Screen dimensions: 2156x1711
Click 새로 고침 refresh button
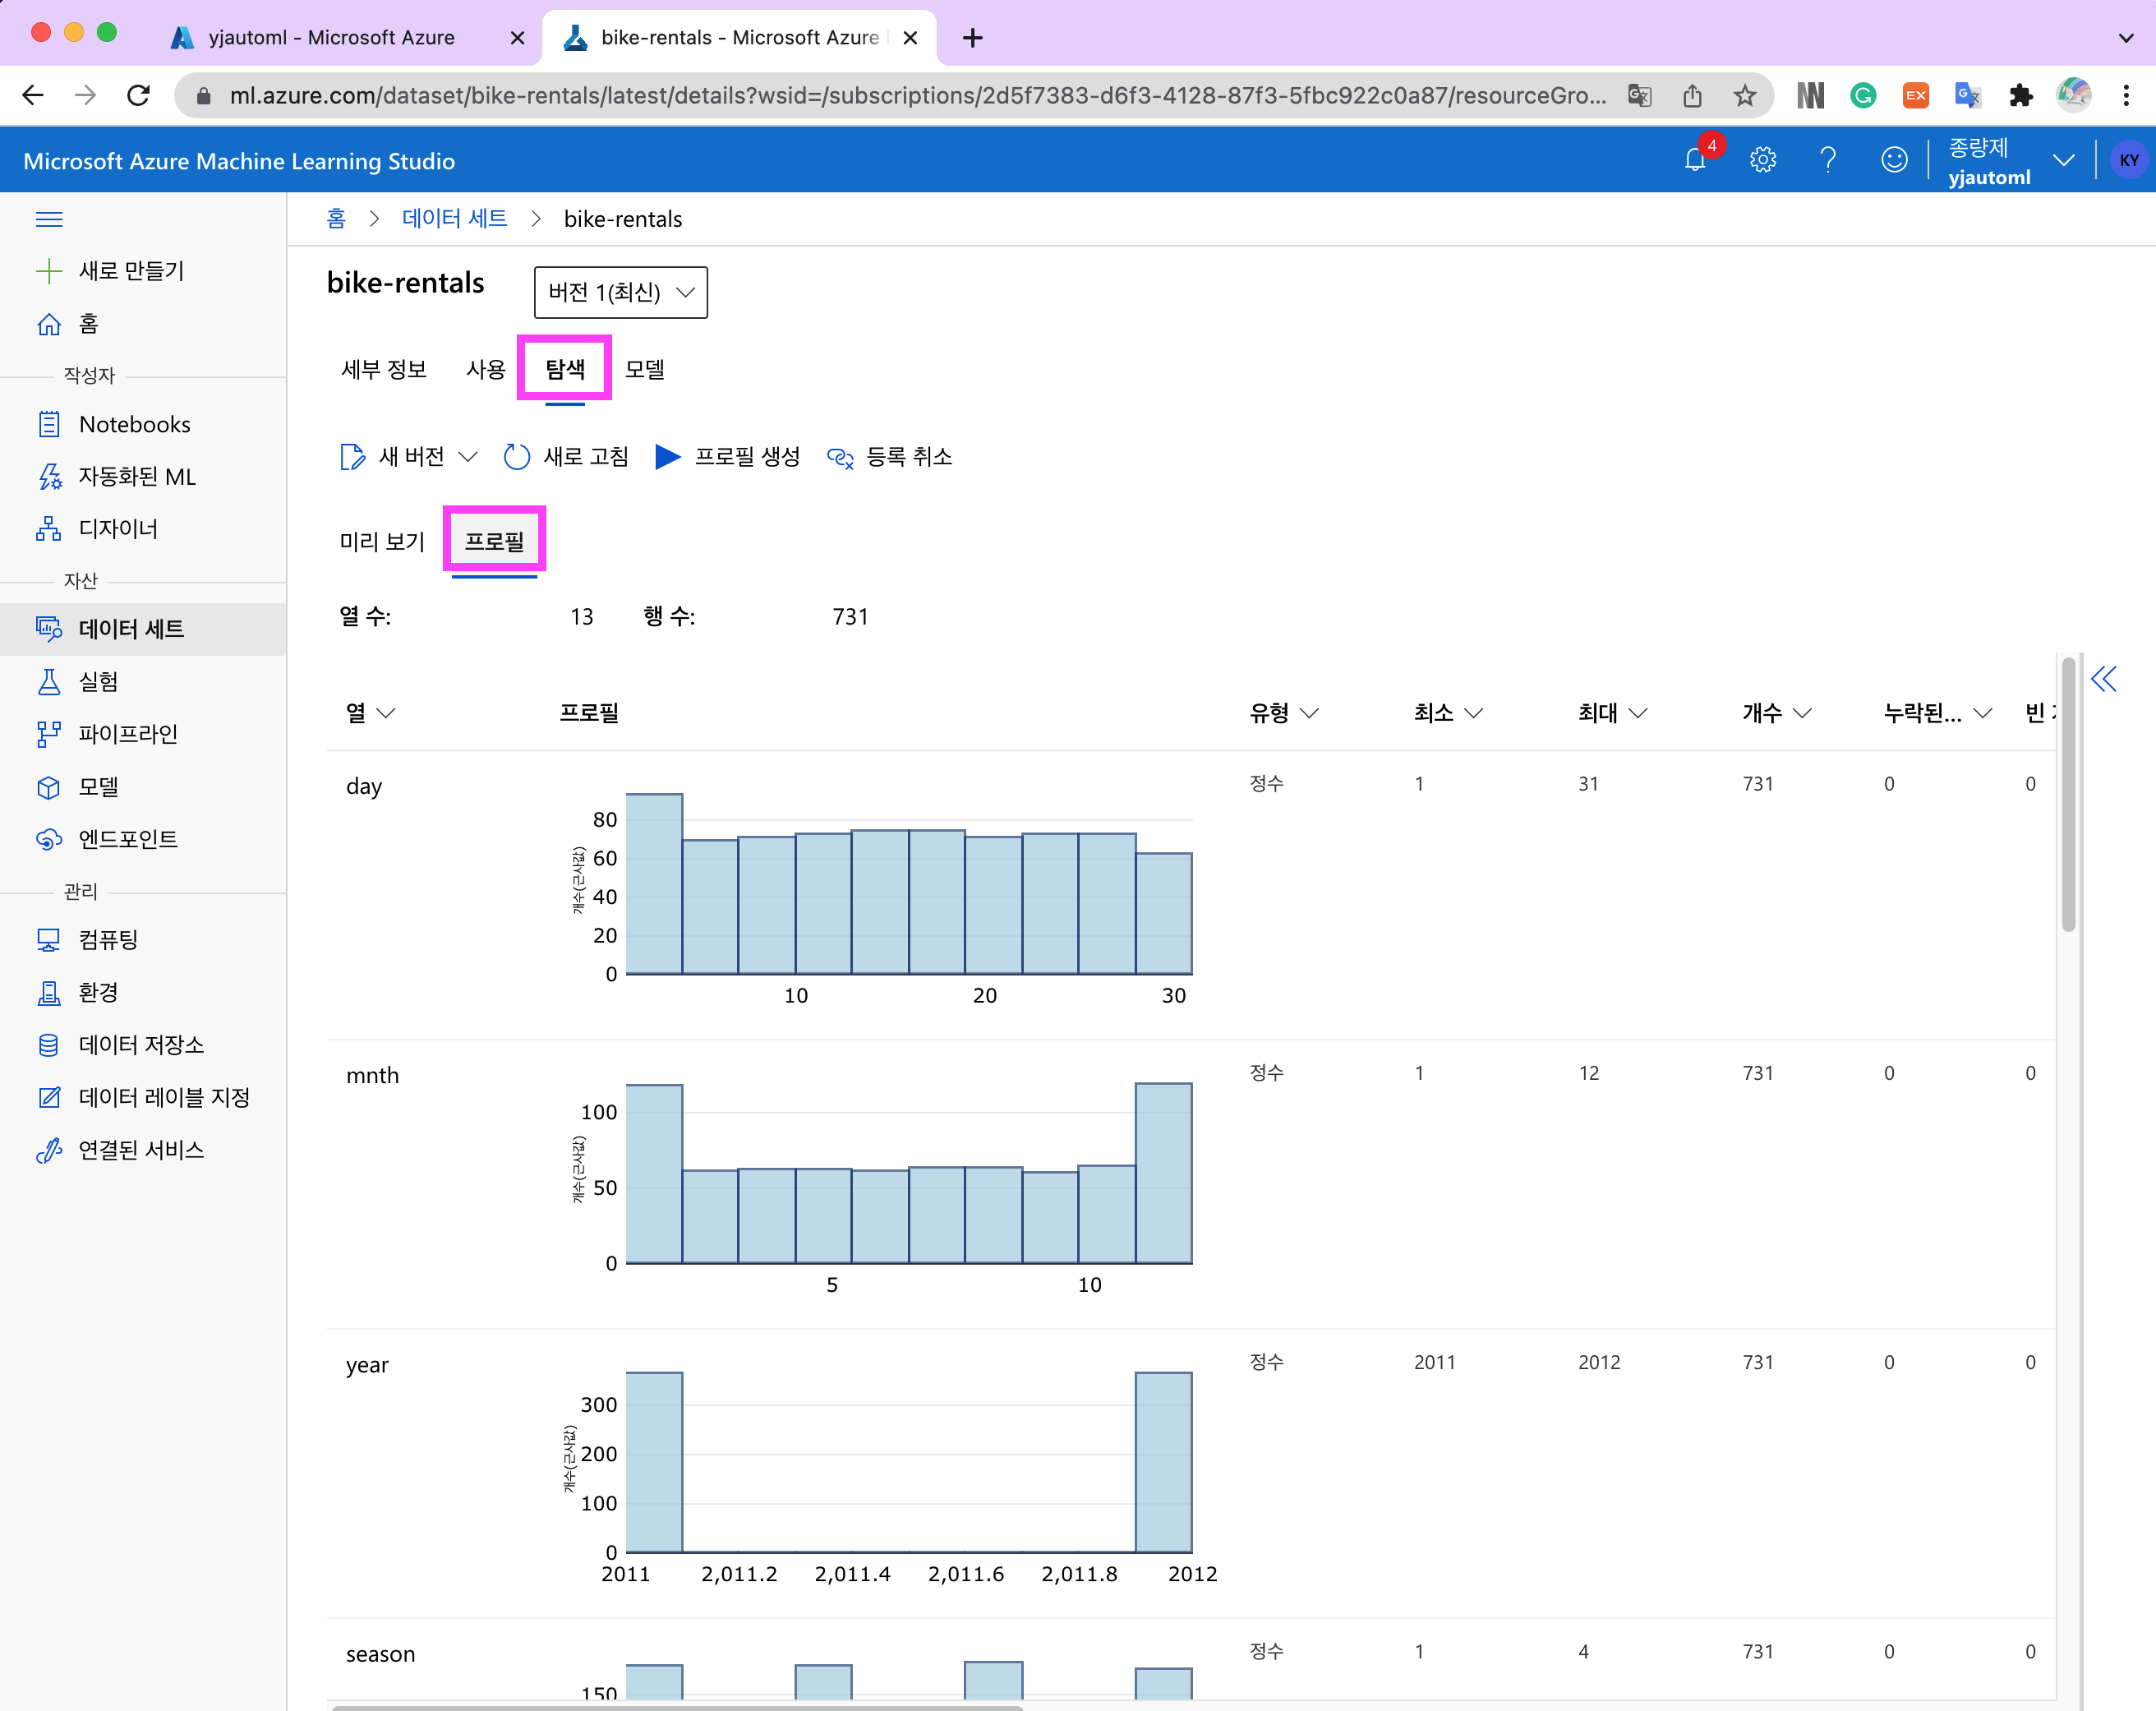click(567, 457)
